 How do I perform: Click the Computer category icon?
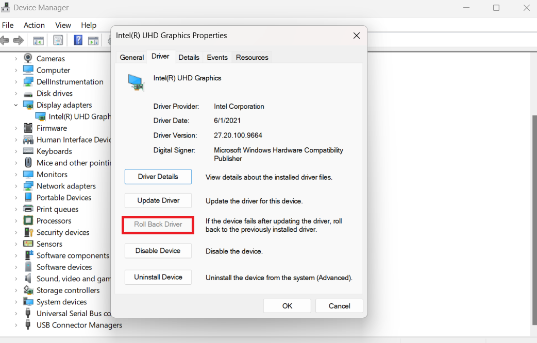[28, 70]
